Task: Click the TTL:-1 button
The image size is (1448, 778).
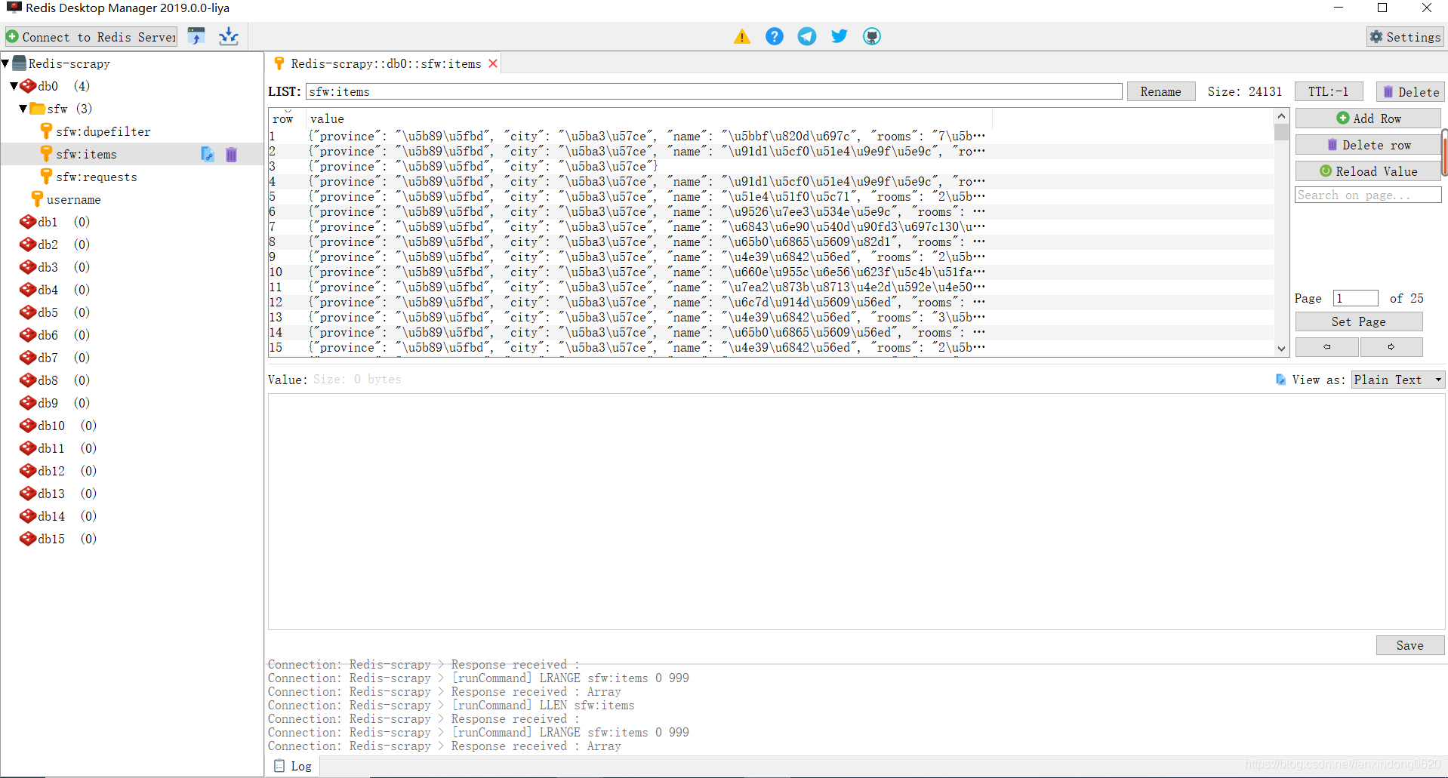Action: pyautogui.click(x=1329, y=91)
